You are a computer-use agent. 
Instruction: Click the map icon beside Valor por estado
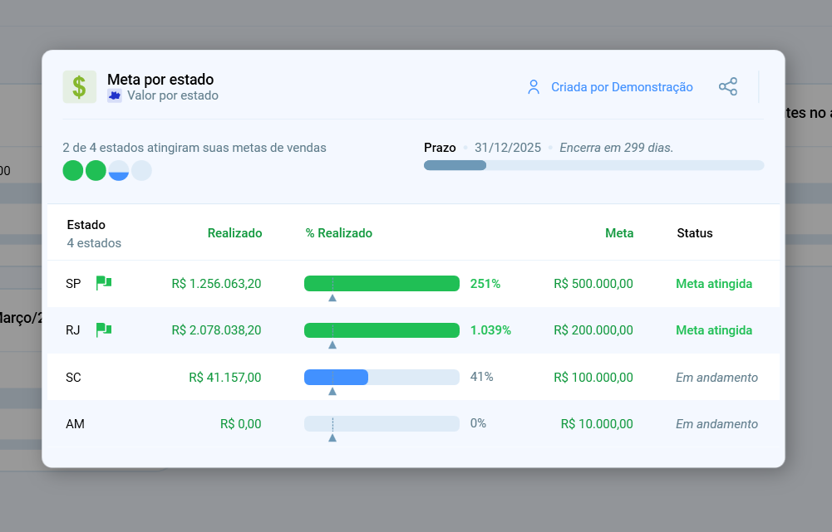point(115,95)
